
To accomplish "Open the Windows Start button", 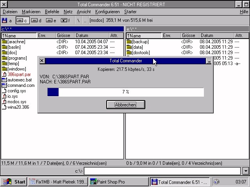I will 14,182.
